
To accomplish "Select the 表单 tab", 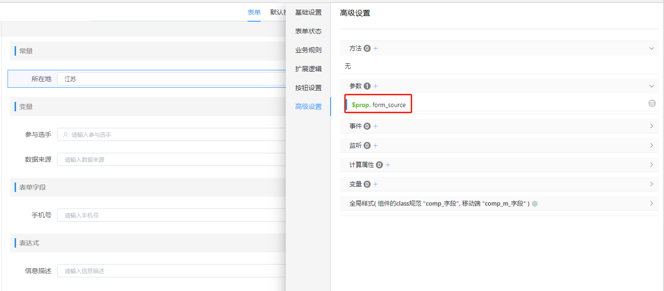I will (x=254, y=12).
